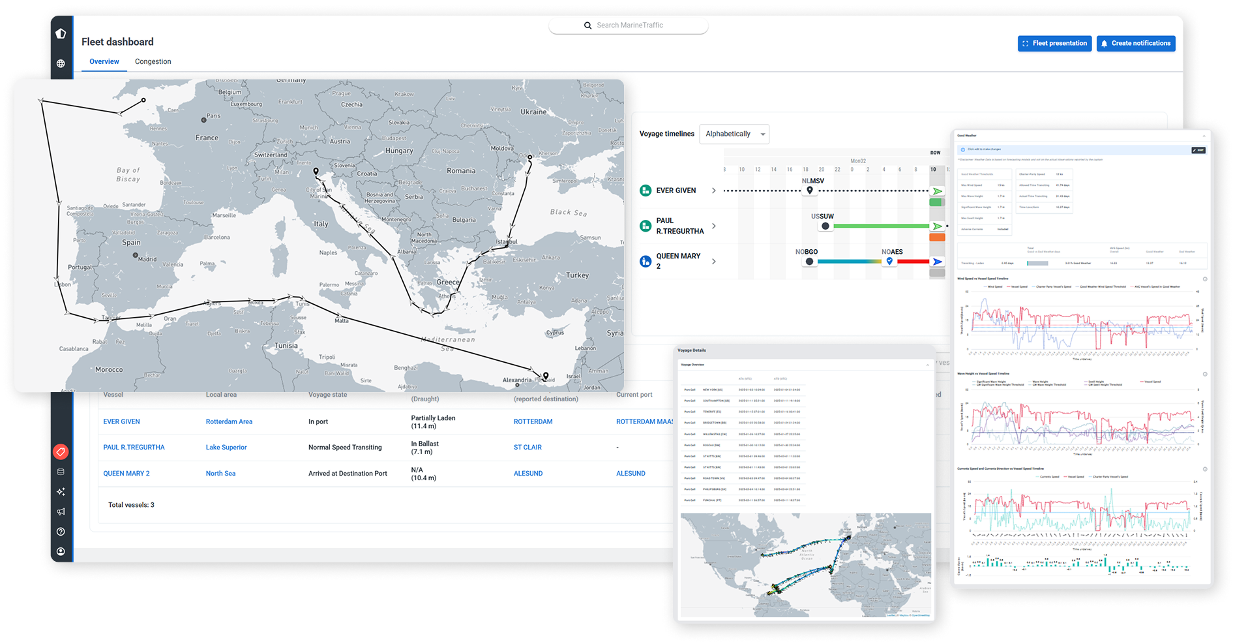This screenshot has width=1233, height=642.
Task: Open the Alphabetically sorting dropdown
Action: (734, 134)
